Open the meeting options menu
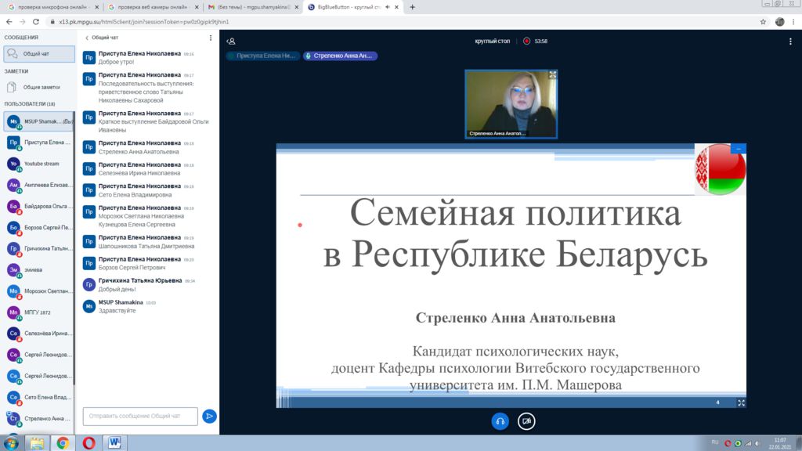Screen dimensions: 802x451 tap(790, 41)
